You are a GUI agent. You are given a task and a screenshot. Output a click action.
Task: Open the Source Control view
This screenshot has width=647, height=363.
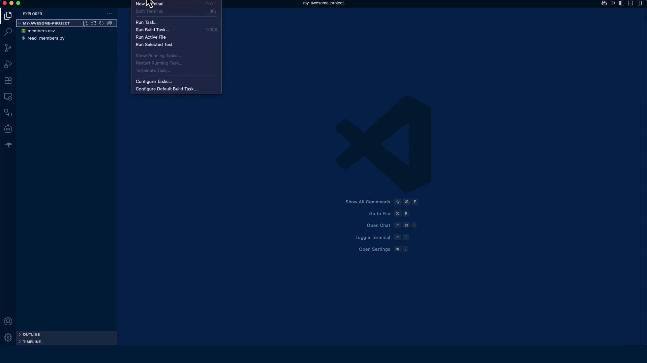tap(8, 48)
